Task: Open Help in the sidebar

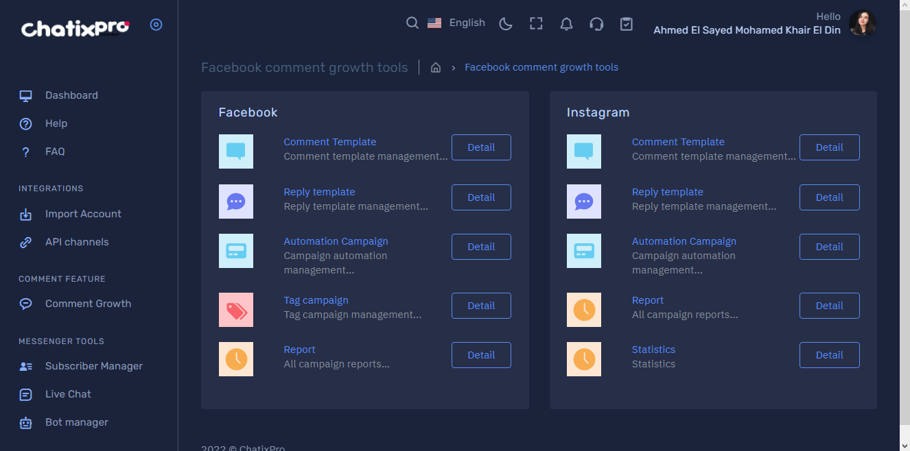Action: 56,123
